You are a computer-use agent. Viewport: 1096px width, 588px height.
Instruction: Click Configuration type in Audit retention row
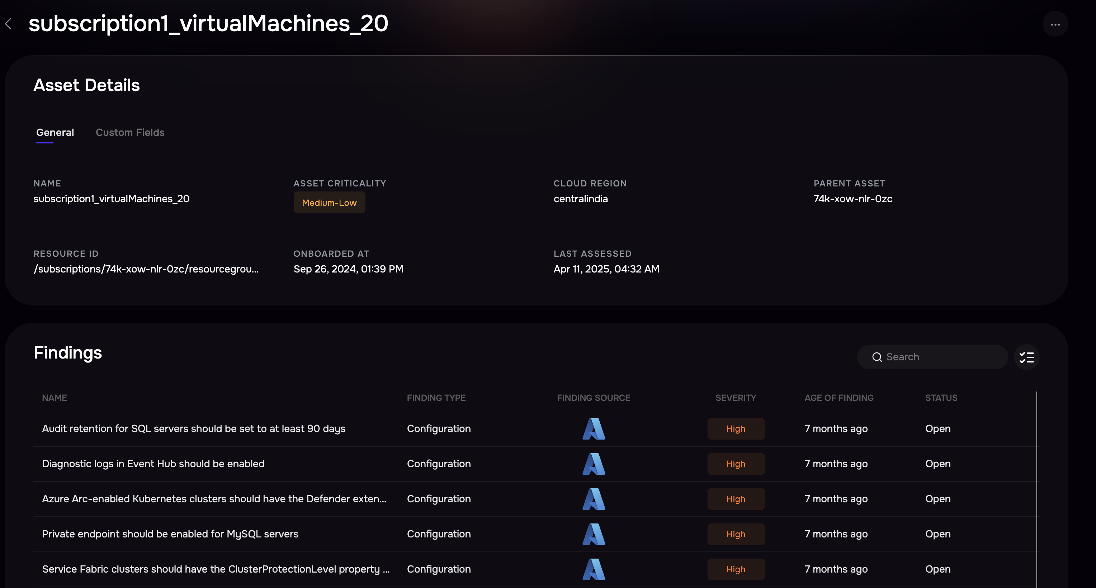tap(439, 428)
